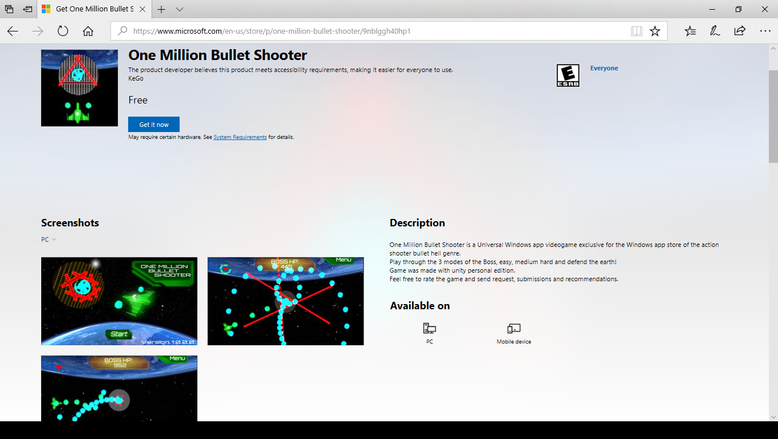The width and height of the screenshot is (778, 439).
Task: Open a new browser tab
Action: point(161,9)
